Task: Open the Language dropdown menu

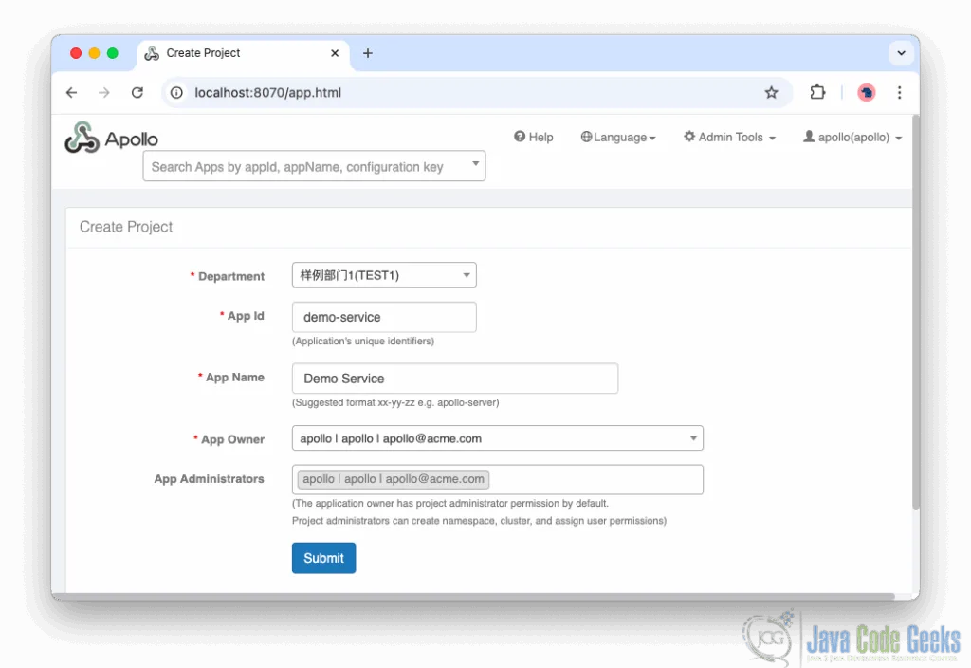Action: (618, 137)
